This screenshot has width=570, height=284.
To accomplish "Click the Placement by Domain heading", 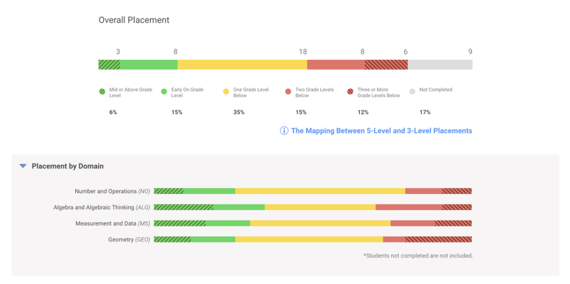I will pyautogui.click(x=67, y=166).
